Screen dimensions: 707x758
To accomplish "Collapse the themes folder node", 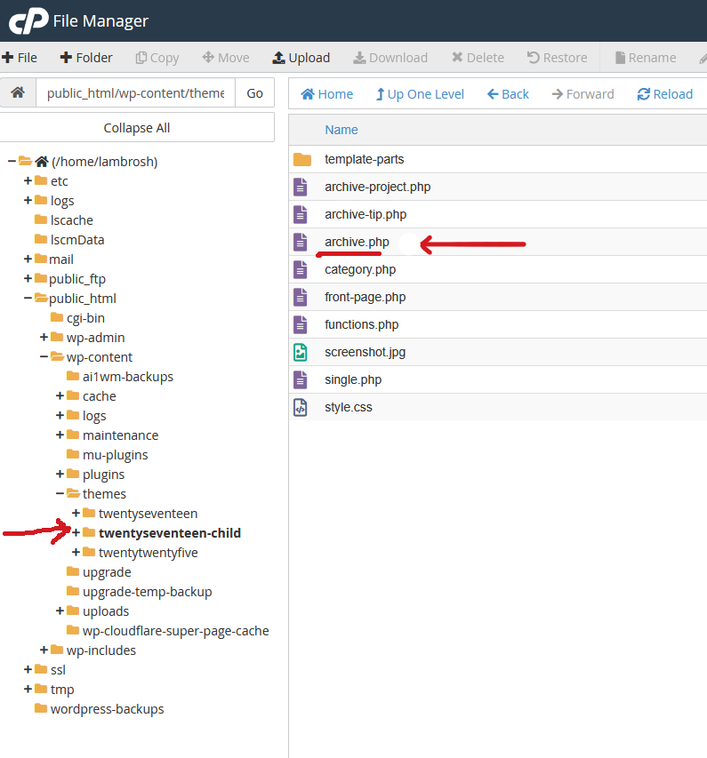I will coord(60,494).
